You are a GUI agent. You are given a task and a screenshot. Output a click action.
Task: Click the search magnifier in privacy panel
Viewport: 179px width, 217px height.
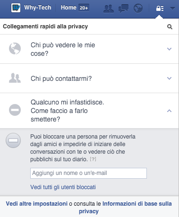[x=170, y=26]
